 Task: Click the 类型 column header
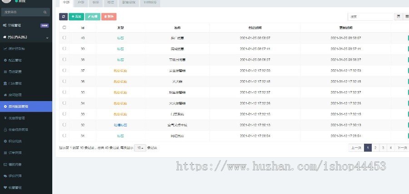pos(120,28)
